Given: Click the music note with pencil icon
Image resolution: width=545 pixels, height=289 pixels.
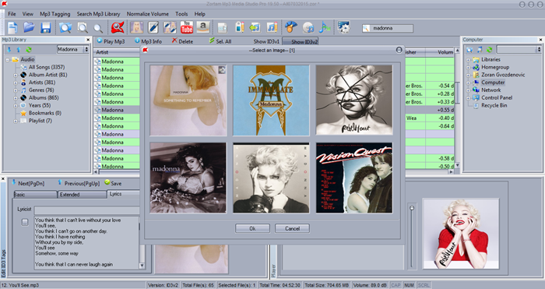Looking at the screenshot, I should click(272, 27).
